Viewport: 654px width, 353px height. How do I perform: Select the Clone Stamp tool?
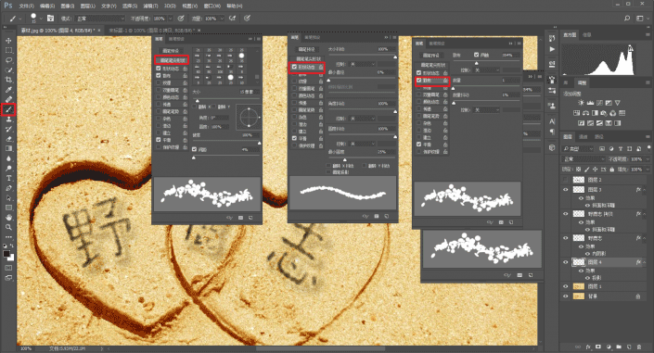[x=8, y=120]
